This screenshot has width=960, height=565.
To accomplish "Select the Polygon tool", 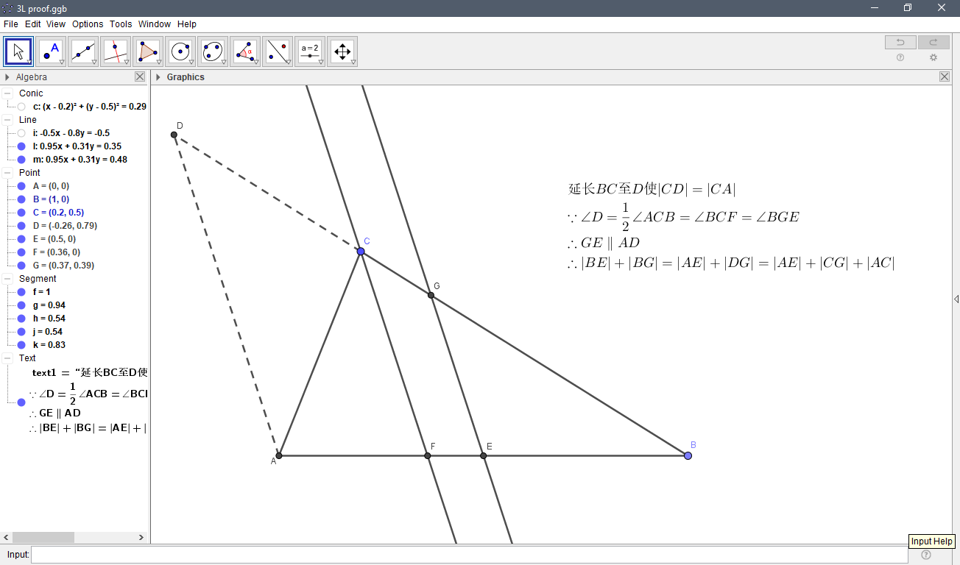I will coord(148,51).
